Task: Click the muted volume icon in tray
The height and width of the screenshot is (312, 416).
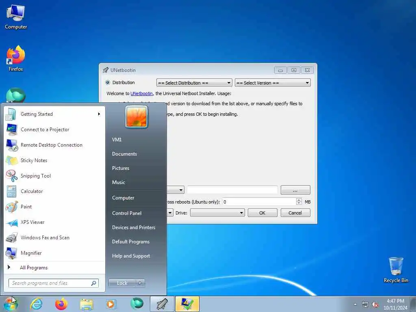Action: point(375,305)
